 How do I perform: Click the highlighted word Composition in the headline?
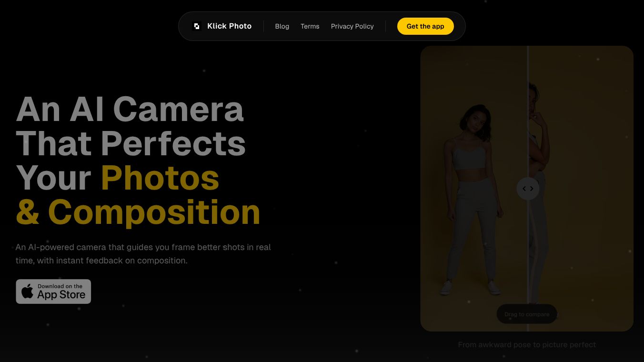click(x=155, y=212)
